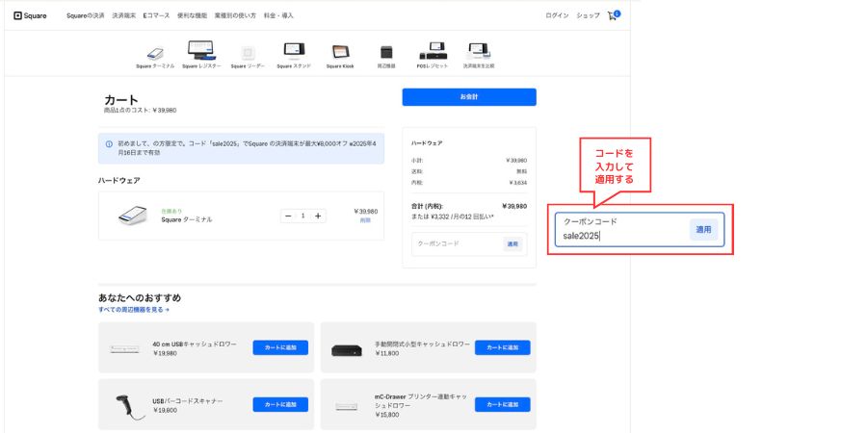
Task: Add USBバーコードスキャナー to cart
Action: click(280, 405)
